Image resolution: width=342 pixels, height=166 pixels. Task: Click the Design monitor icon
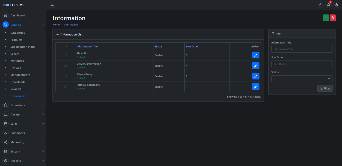tap(6, 114)
